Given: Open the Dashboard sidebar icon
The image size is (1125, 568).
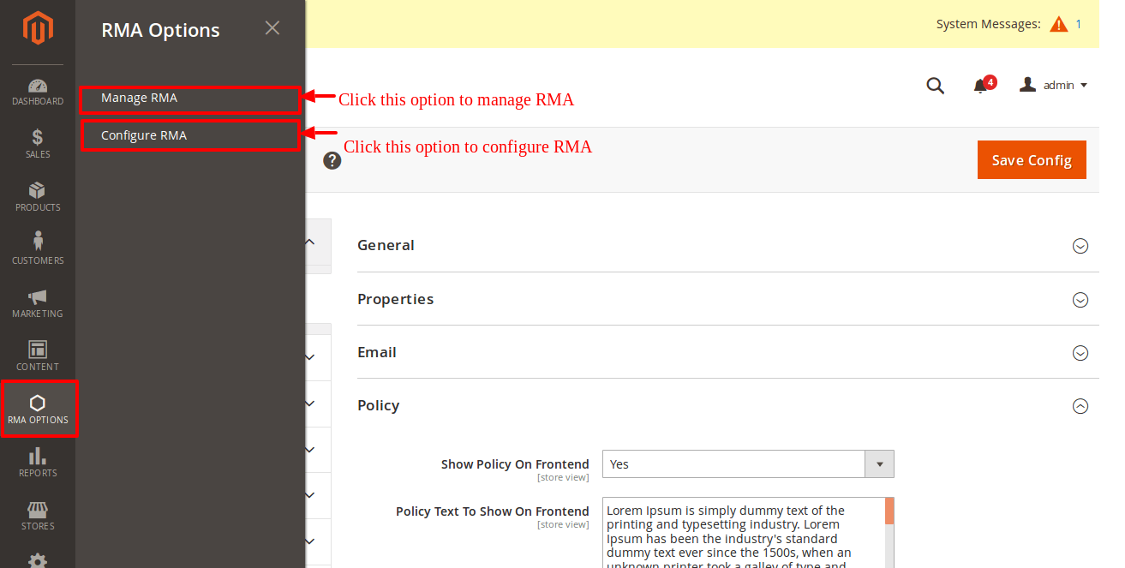Looking at the screenshot, I should click(x=38, y=93).
